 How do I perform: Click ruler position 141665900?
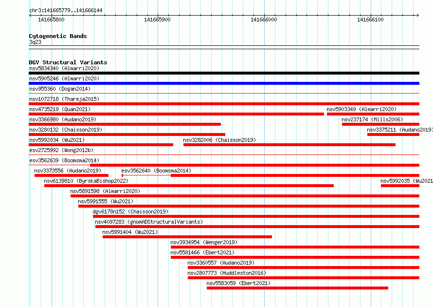pyautogui.click(x=158, y=19)
